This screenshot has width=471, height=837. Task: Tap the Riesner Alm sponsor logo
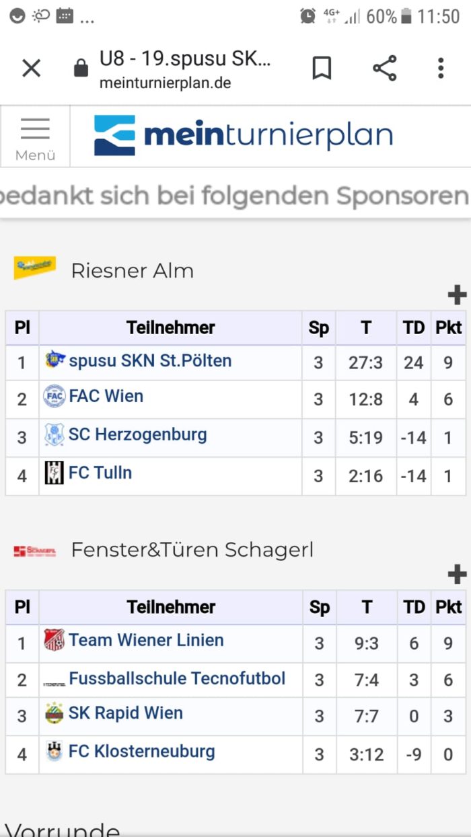pyautogui.click(x=35, y=268)
